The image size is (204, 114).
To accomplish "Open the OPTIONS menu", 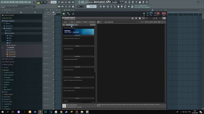I will pyautogui.click(x=21, y=2).
